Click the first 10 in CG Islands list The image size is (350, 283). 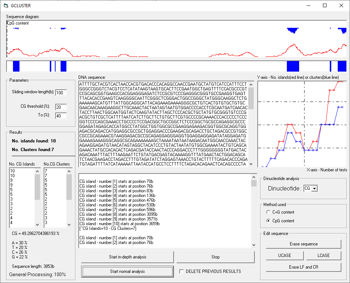(13, 171)
